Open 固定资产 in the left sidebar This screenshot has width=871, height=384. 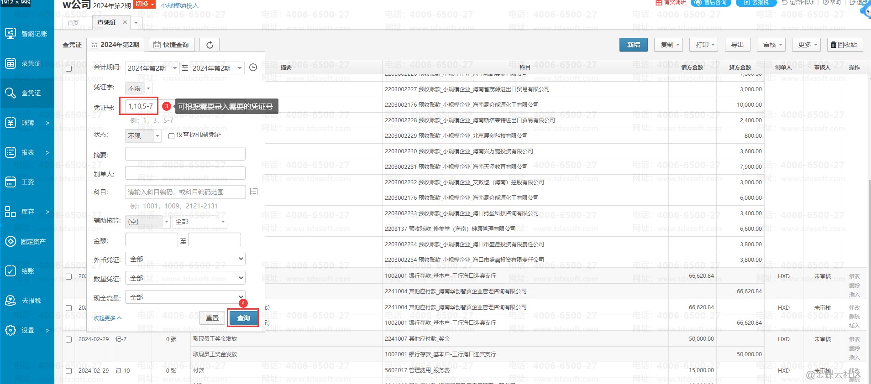[x=27, y=241]
